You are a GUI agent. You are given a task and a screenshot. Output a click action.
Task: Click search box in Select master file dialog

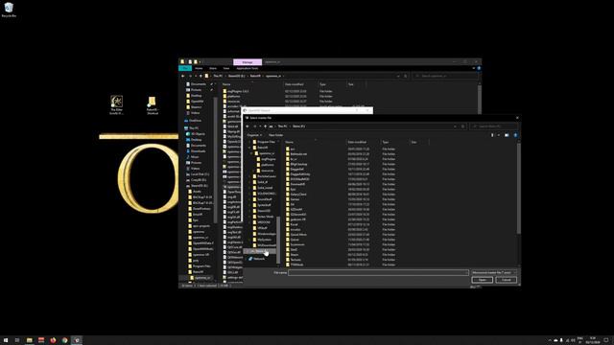click(494, 126)
